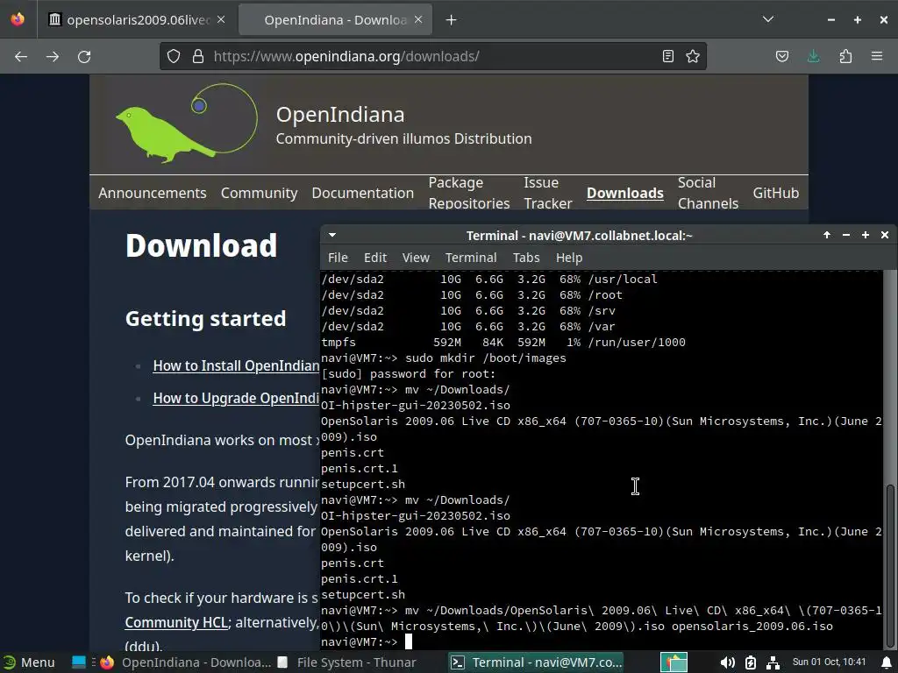Open power manager battery icon
The height and width of the screenshot is (673, 898).
[x=751, y=662]
